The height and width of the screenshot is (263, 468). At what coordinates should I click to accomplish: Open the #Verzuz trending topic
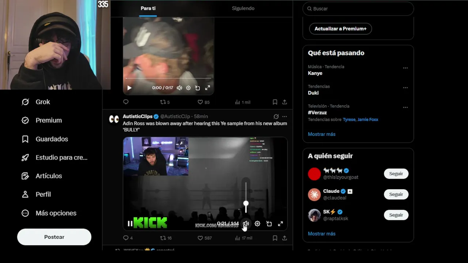click(x=317, y=113)
